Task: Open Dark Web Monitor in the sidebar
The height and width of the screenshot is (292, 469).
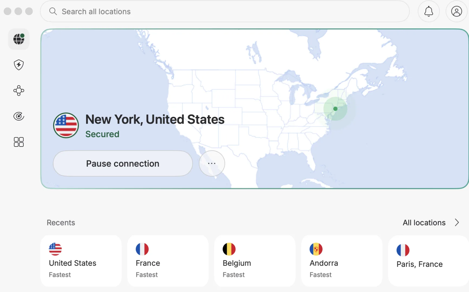Action: tap(18, 116)
